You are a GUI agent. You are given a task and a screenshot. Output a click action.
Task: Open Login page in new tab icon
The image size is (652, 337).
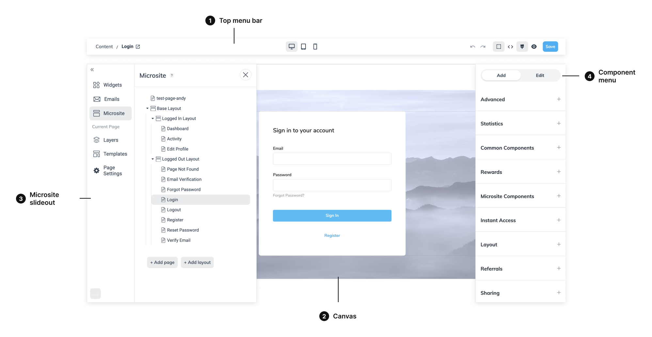[x=138, y=47]
